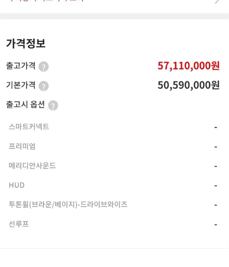Select the HUD option row

17,185
